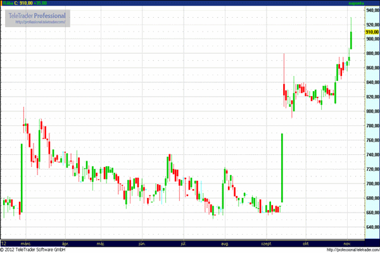Click the Rába symbol name in the header
Viewport: 380px width, 253px height.
point(9,3)
